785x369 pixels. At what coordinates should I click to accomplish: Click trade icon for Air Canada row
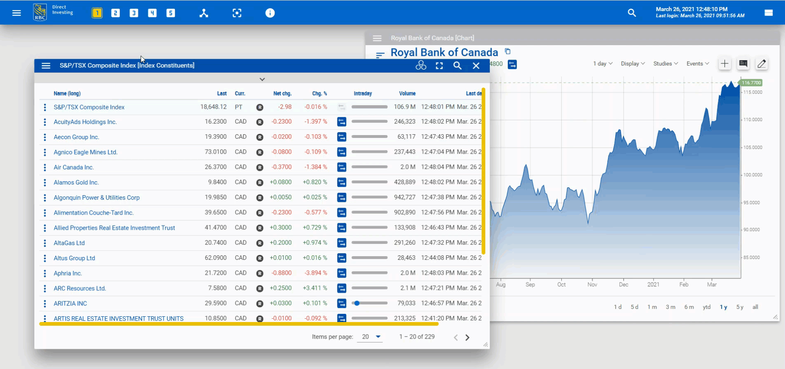pyautogui.click(x=341, y=167)
